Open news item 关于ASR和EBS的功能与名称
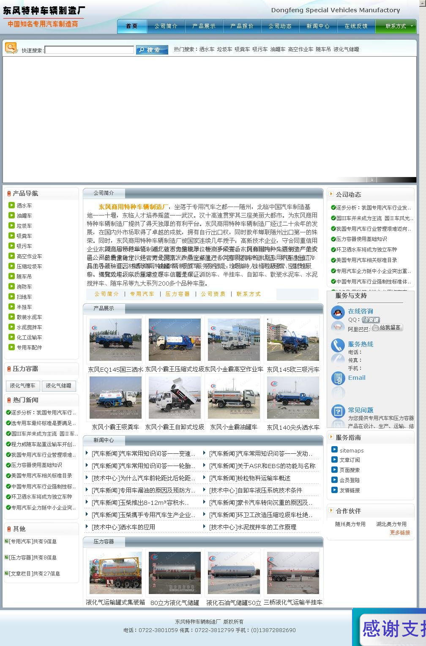 coord(262,466)
